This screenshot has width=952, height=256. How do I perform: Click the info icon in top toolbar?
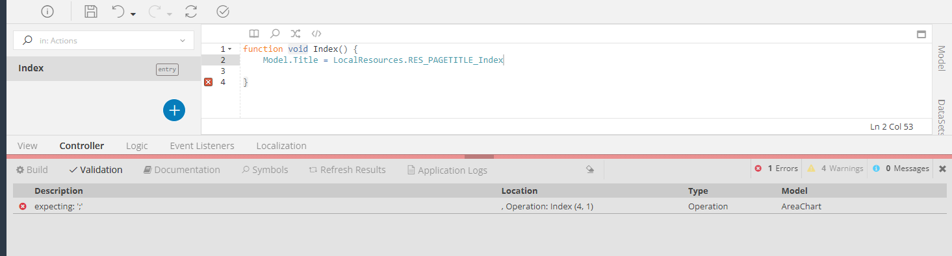coord(47,12)
